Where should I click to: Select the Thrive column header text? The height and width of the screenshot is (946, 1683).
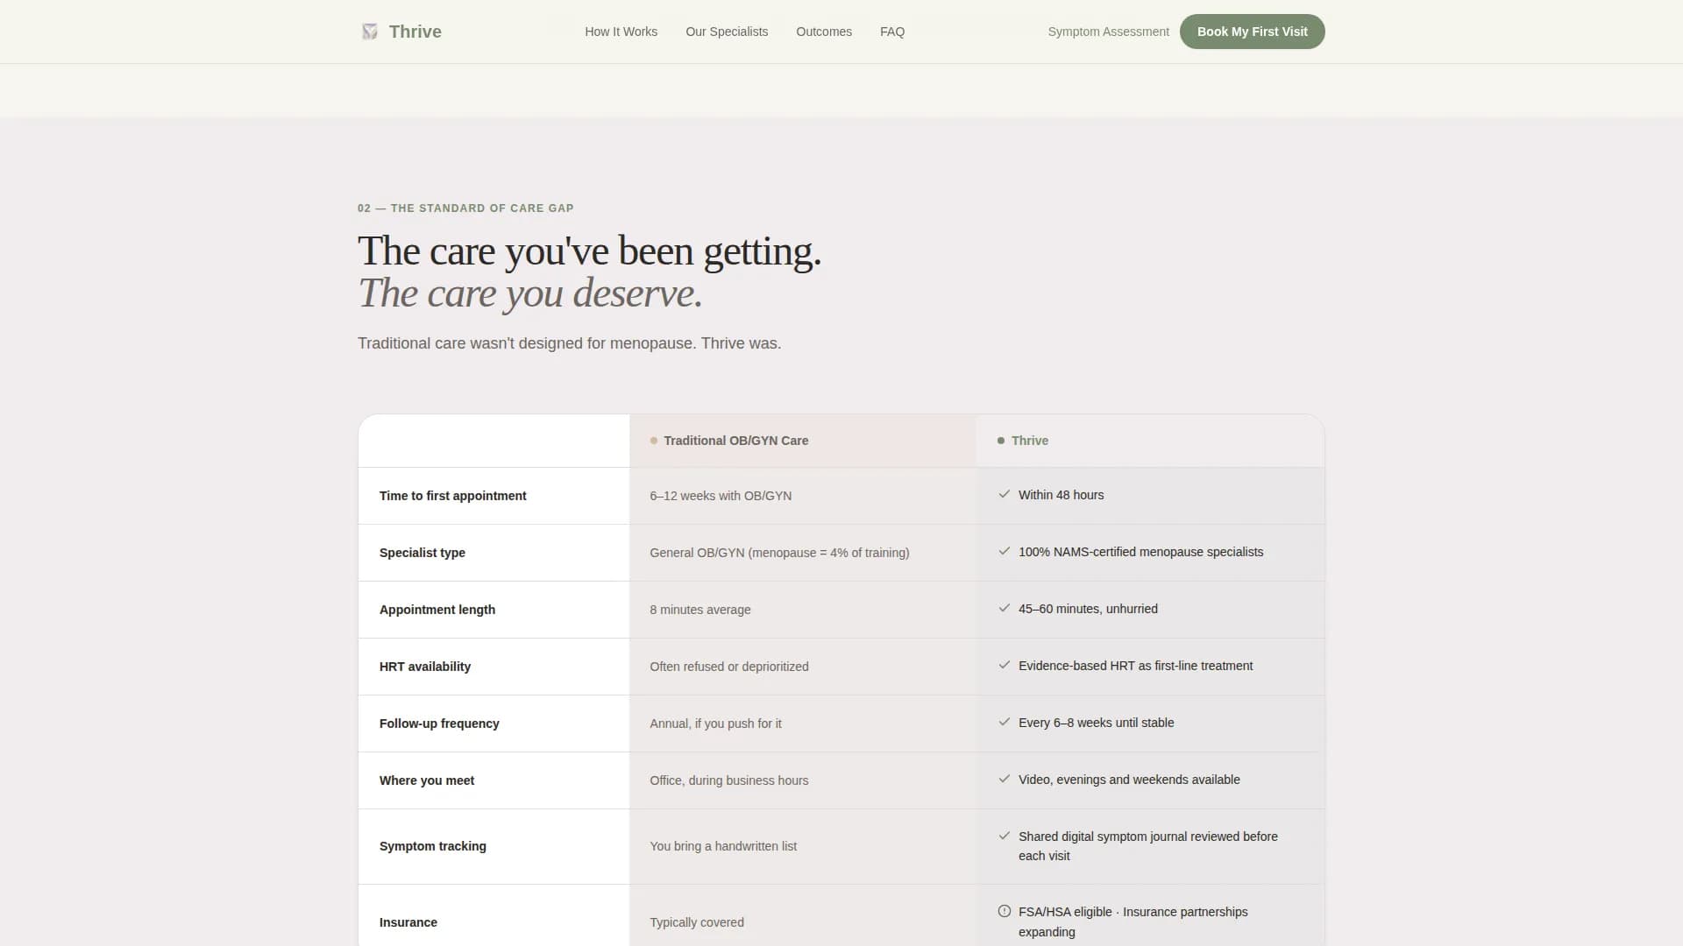(1030, 441)
